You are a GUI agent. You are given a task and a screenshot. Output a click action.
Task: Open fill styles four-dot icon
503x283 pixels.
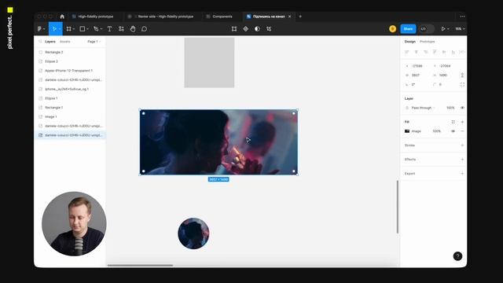(453, 122)
